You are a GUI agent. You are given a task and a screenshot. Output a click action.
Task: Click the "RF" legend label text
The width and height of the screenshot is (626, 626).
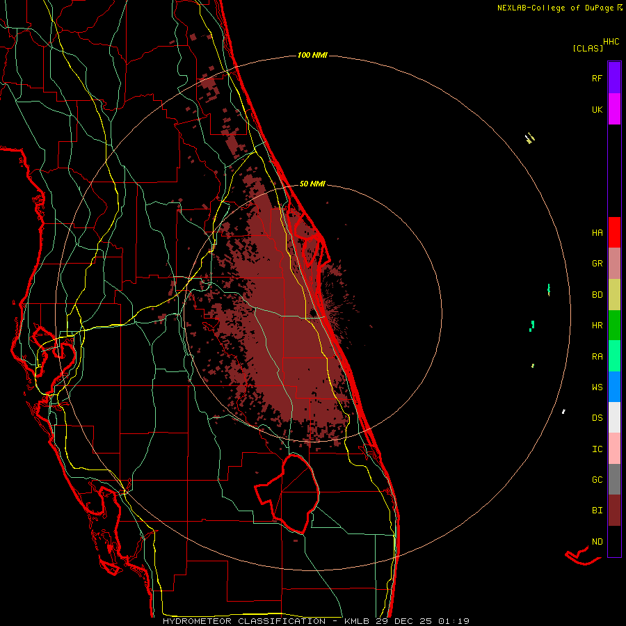pyautogui.click(x=597, y=79)
